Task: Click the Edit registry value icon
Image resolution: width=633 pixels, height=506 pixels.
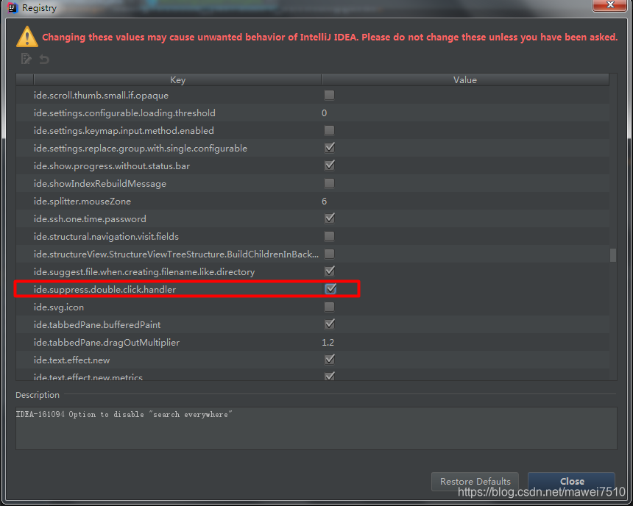Action: click(x=26, y=59)
